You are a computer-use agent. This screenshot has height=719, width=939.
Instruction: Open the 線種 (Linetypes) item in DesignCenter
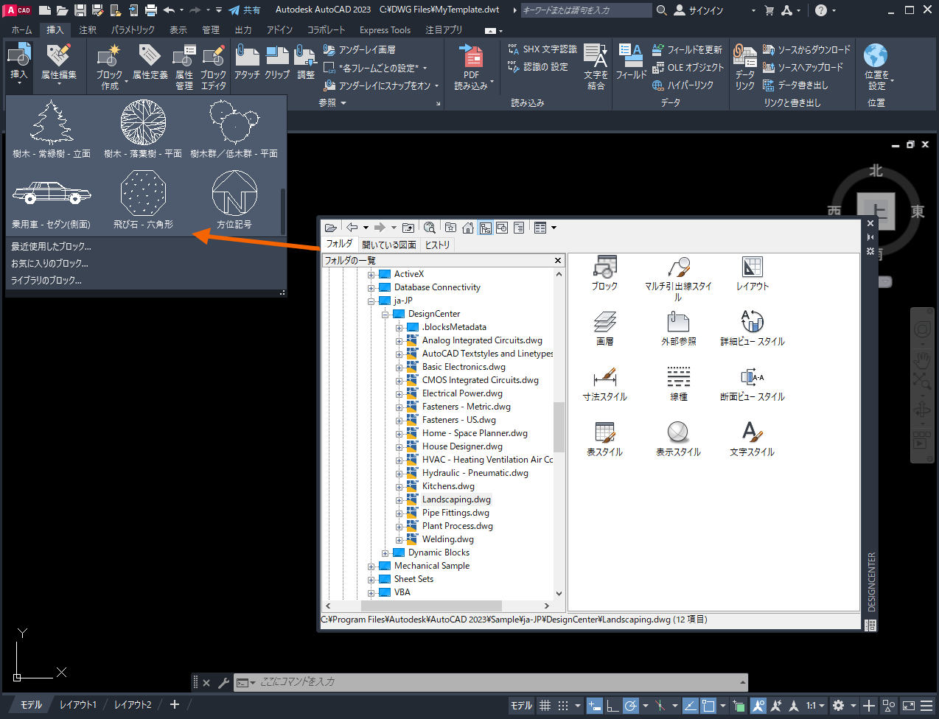click(x=678, y=384)
